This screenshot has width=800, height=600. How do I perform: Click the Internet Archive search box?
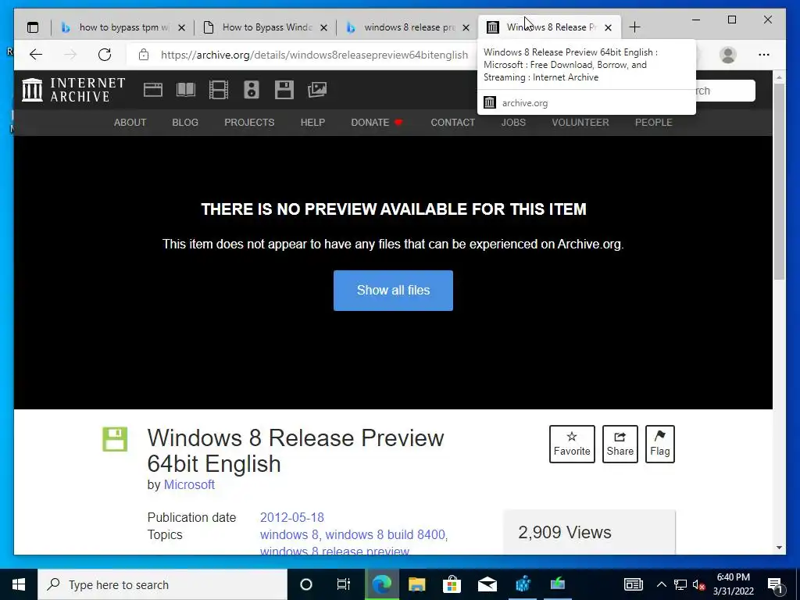click(x=725, y=91)
